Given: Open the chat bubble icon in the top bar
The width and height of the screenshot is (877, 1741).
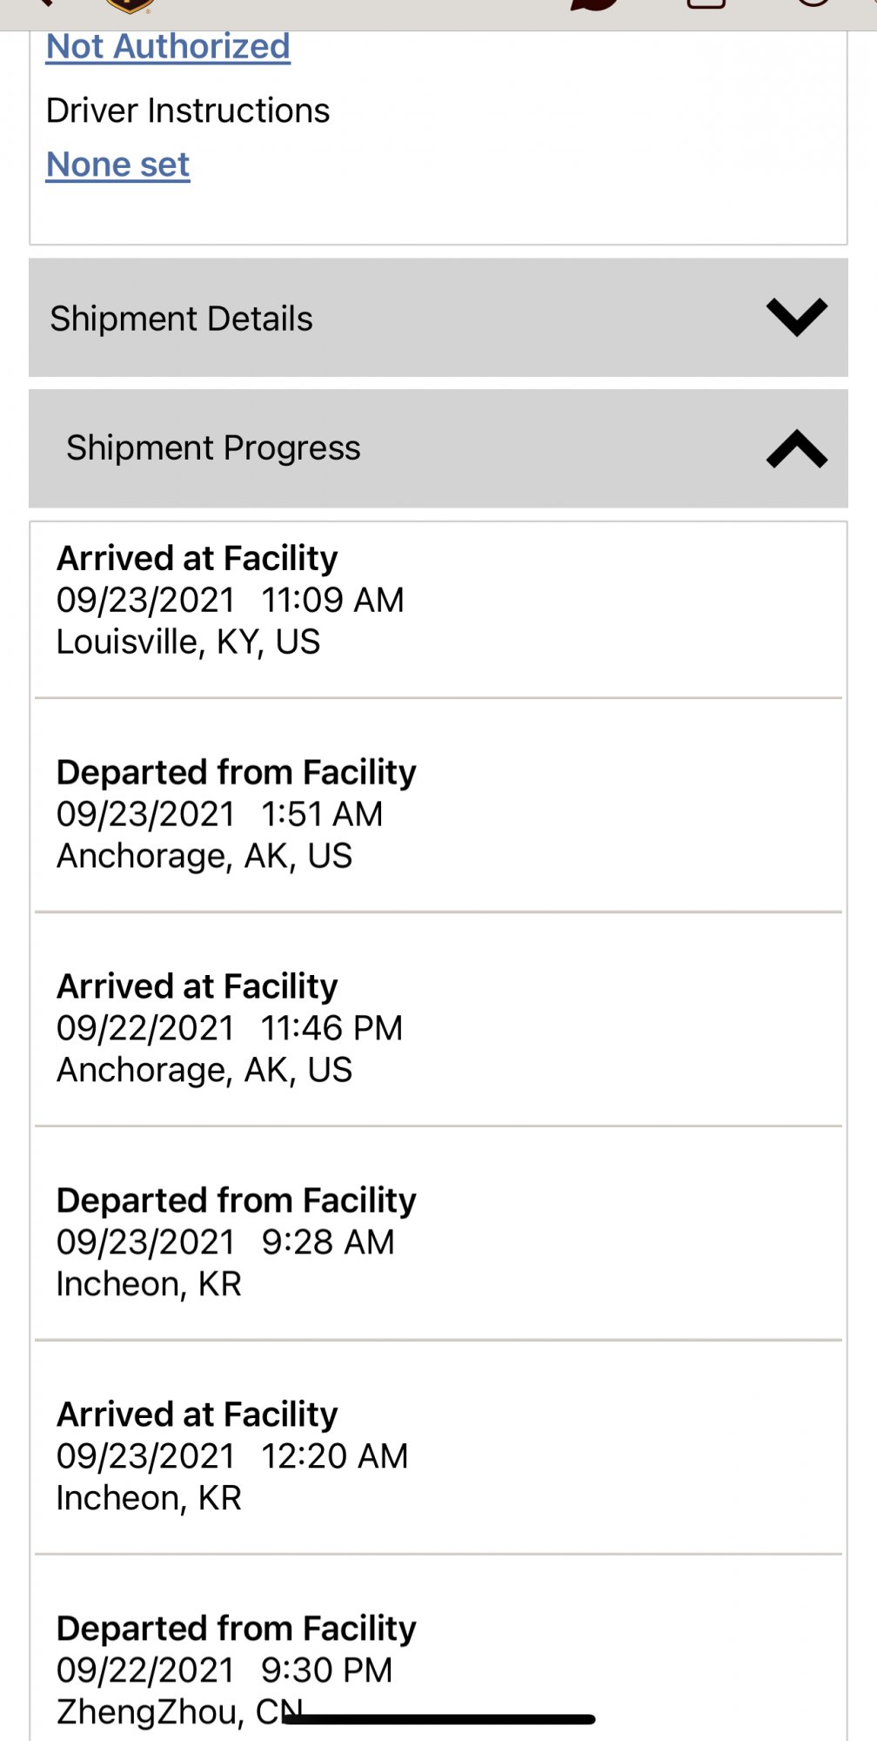Looking at the screenshot, I should point(596,4).
